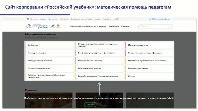Click the orange Вентана-Граф partner logo
This screenshot has width=198, height=111.
click(x=58, y=26)
